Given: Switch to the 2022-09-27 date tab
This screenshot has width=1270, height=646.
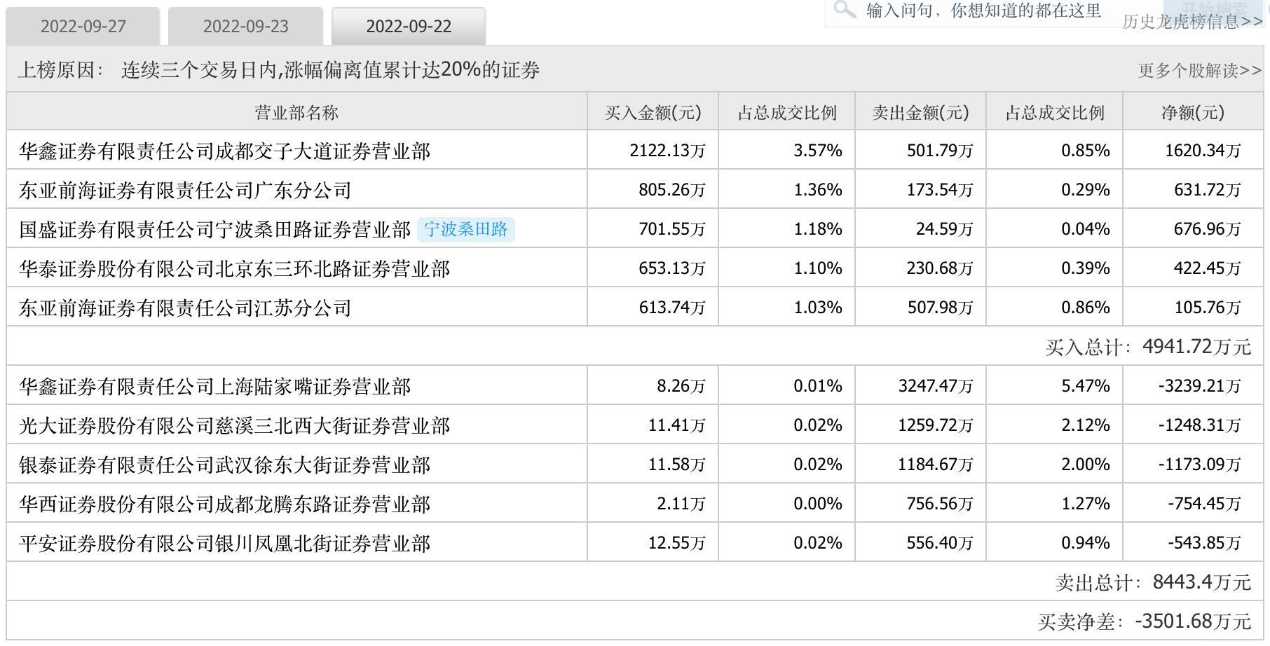Looking at the screenshot, I should [x=83, y=27].
